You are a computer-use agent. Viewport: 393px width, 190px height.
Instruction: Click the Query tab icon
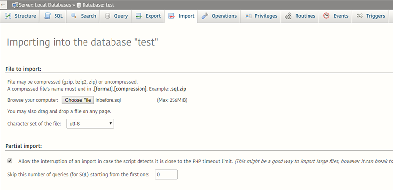point(107,16)
